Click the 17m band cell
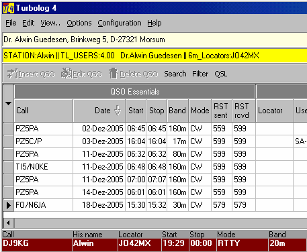The height and width of the screenshot is (252, 307). tap(178, 141)
